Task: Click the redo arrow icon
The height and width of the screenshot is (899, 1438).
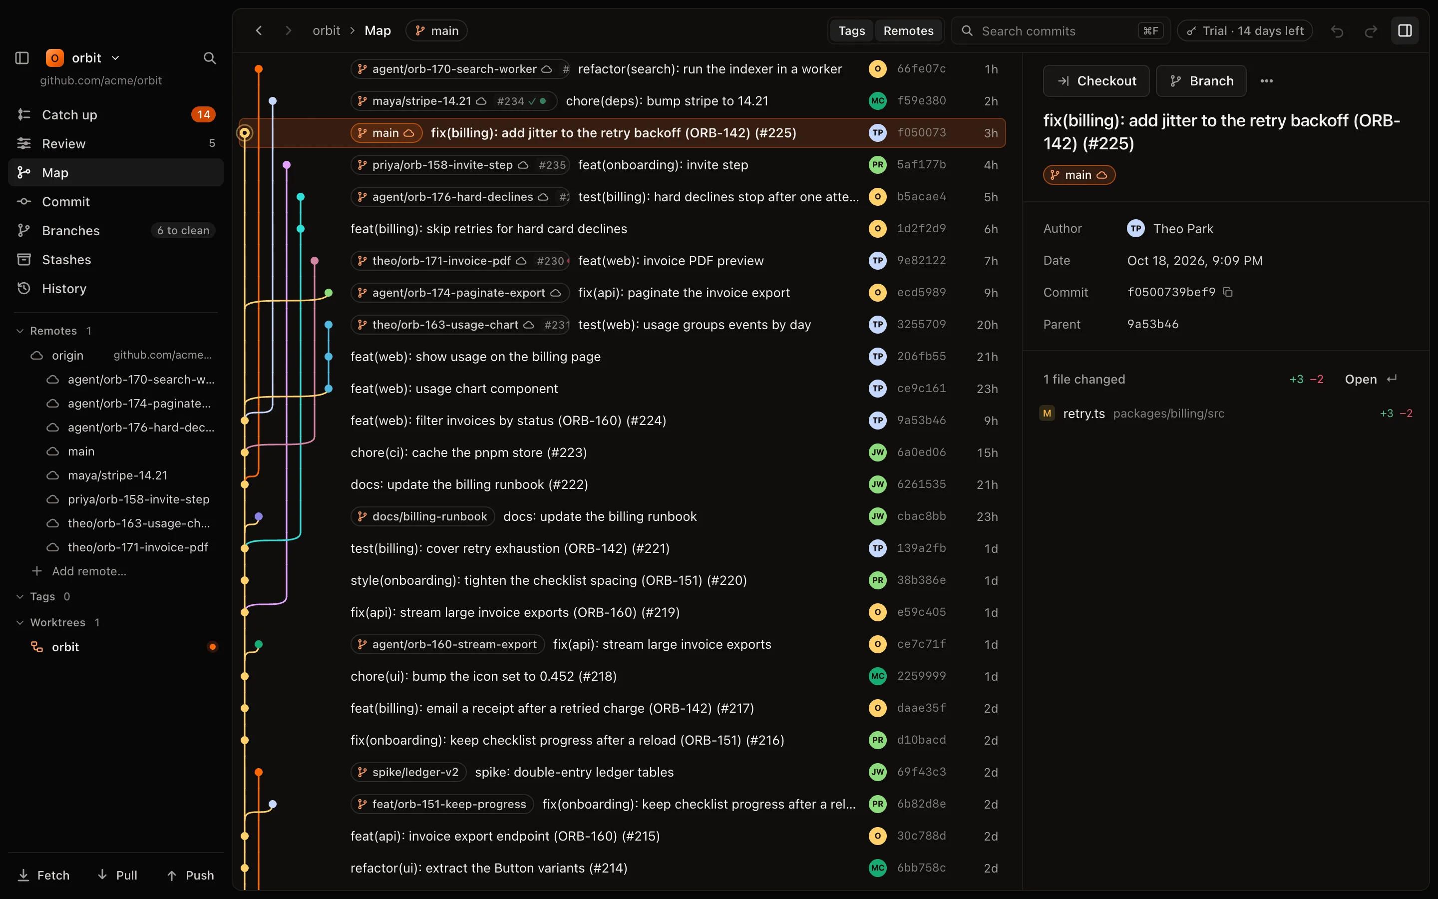Action: point(1371,31)
